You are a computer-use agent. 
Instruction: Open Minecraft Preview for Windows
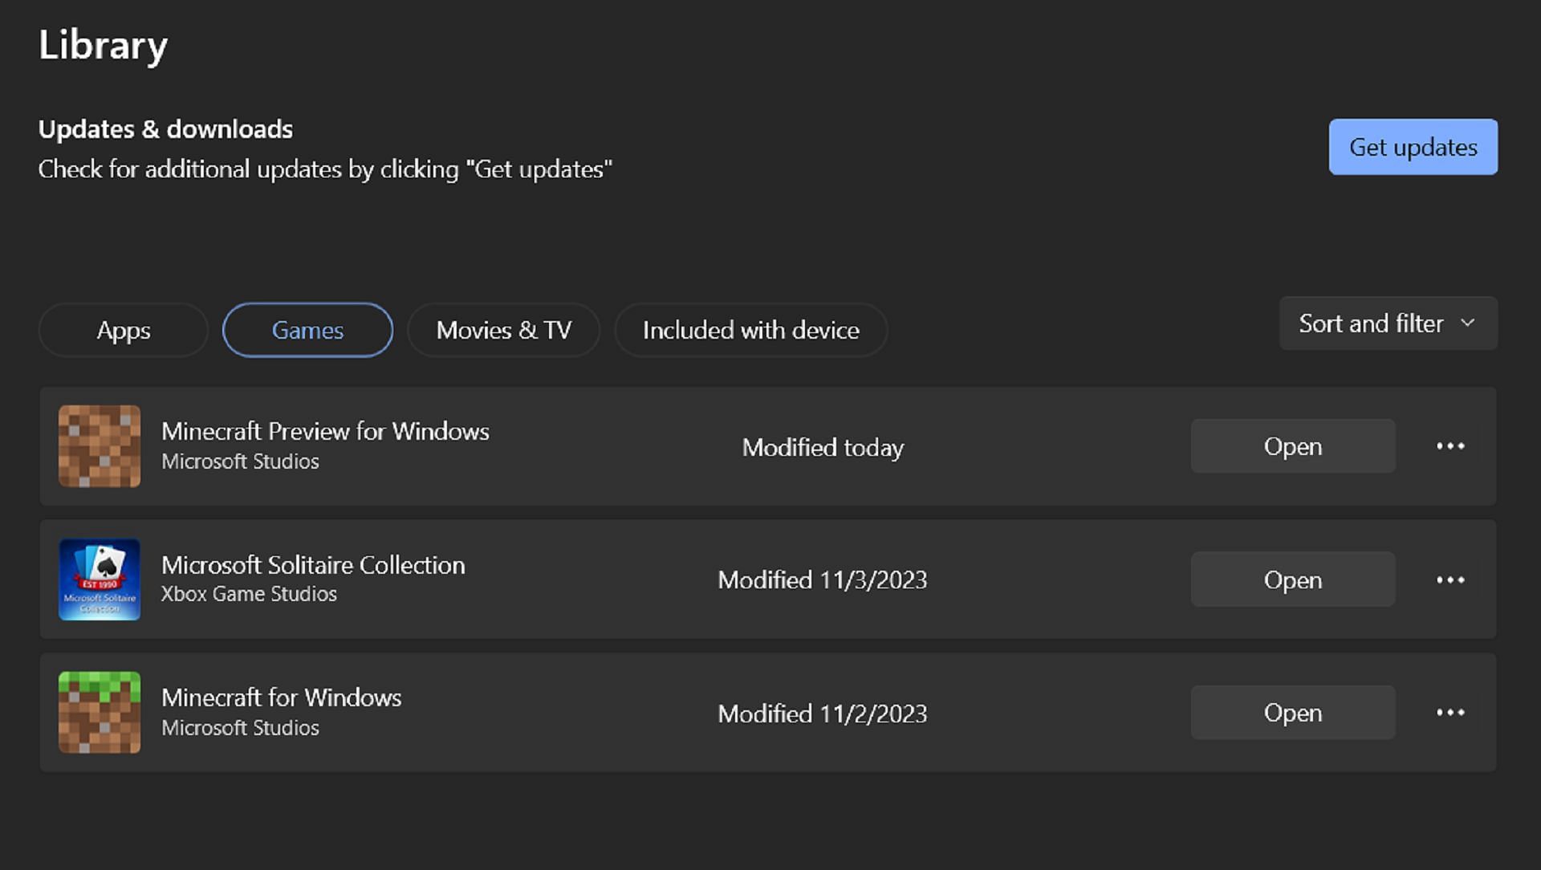pyautogui.click(x=1291, y=445)
